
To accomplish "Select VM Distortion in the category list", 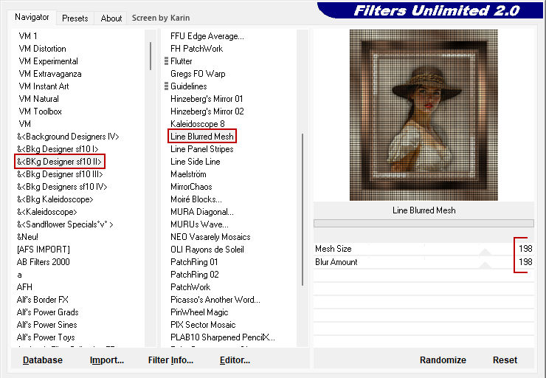I will pyautogui.click(x=42, y=49).
